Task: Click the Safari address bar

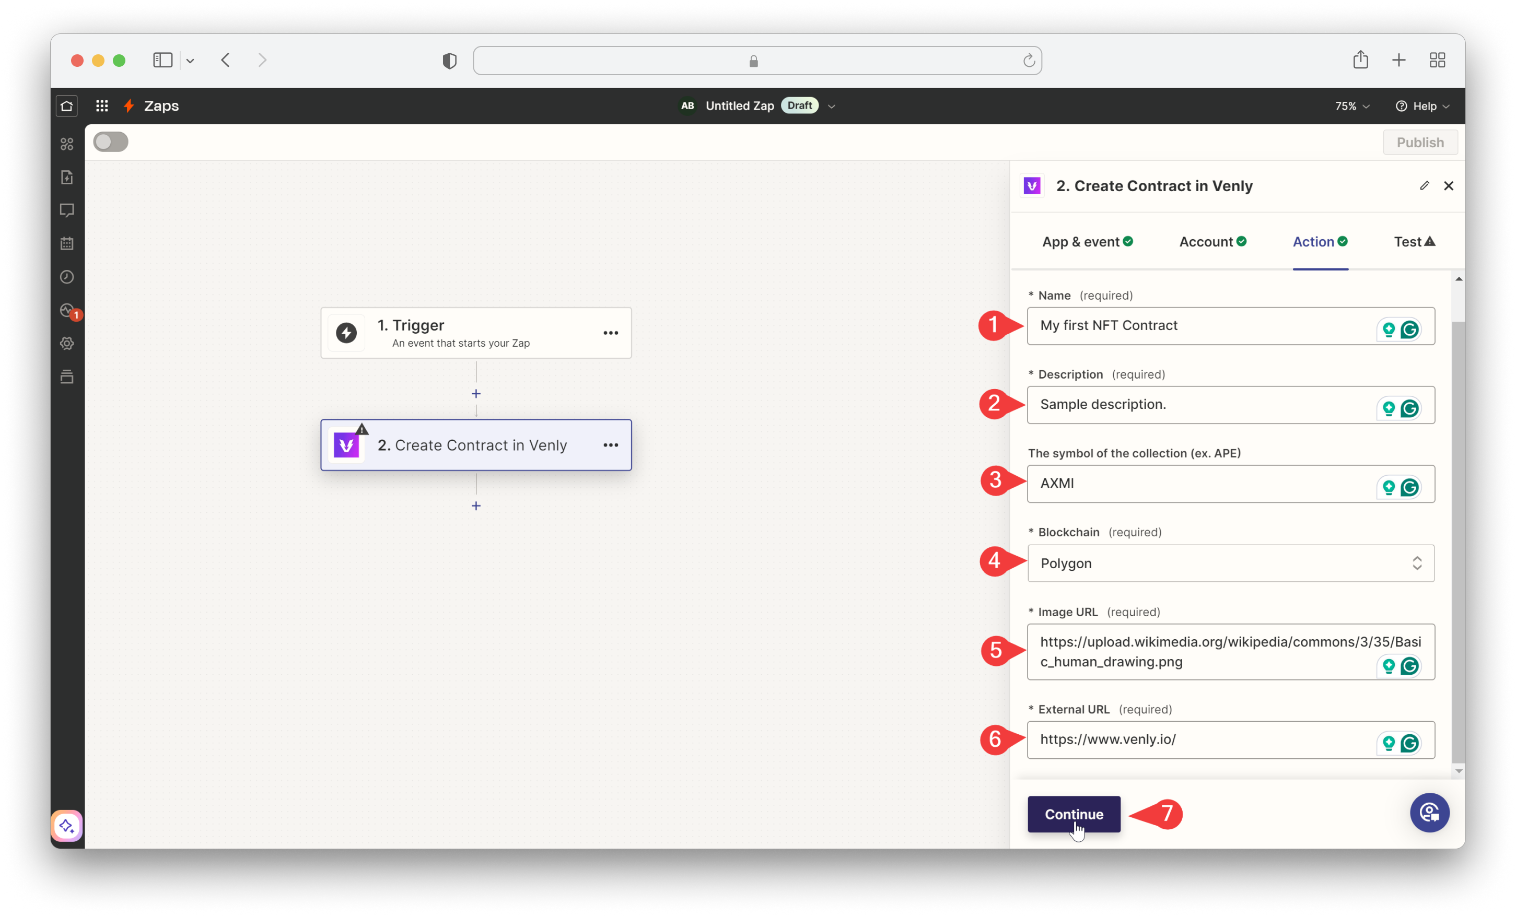Action: coord(757,60)
